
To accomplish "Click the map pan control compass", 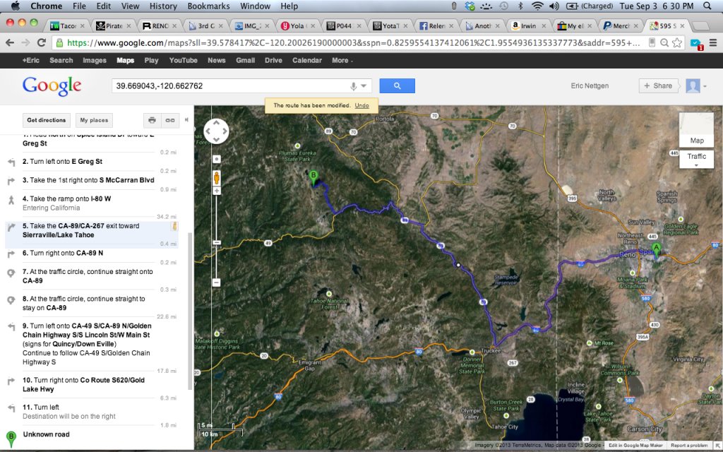I will click(x=216, y=131).
